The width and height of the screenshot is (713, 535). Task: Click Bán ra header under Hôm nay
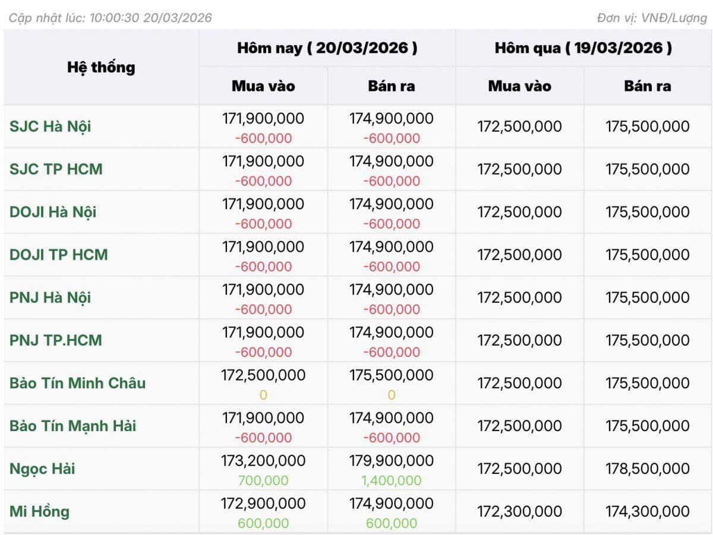coord(392,86)
